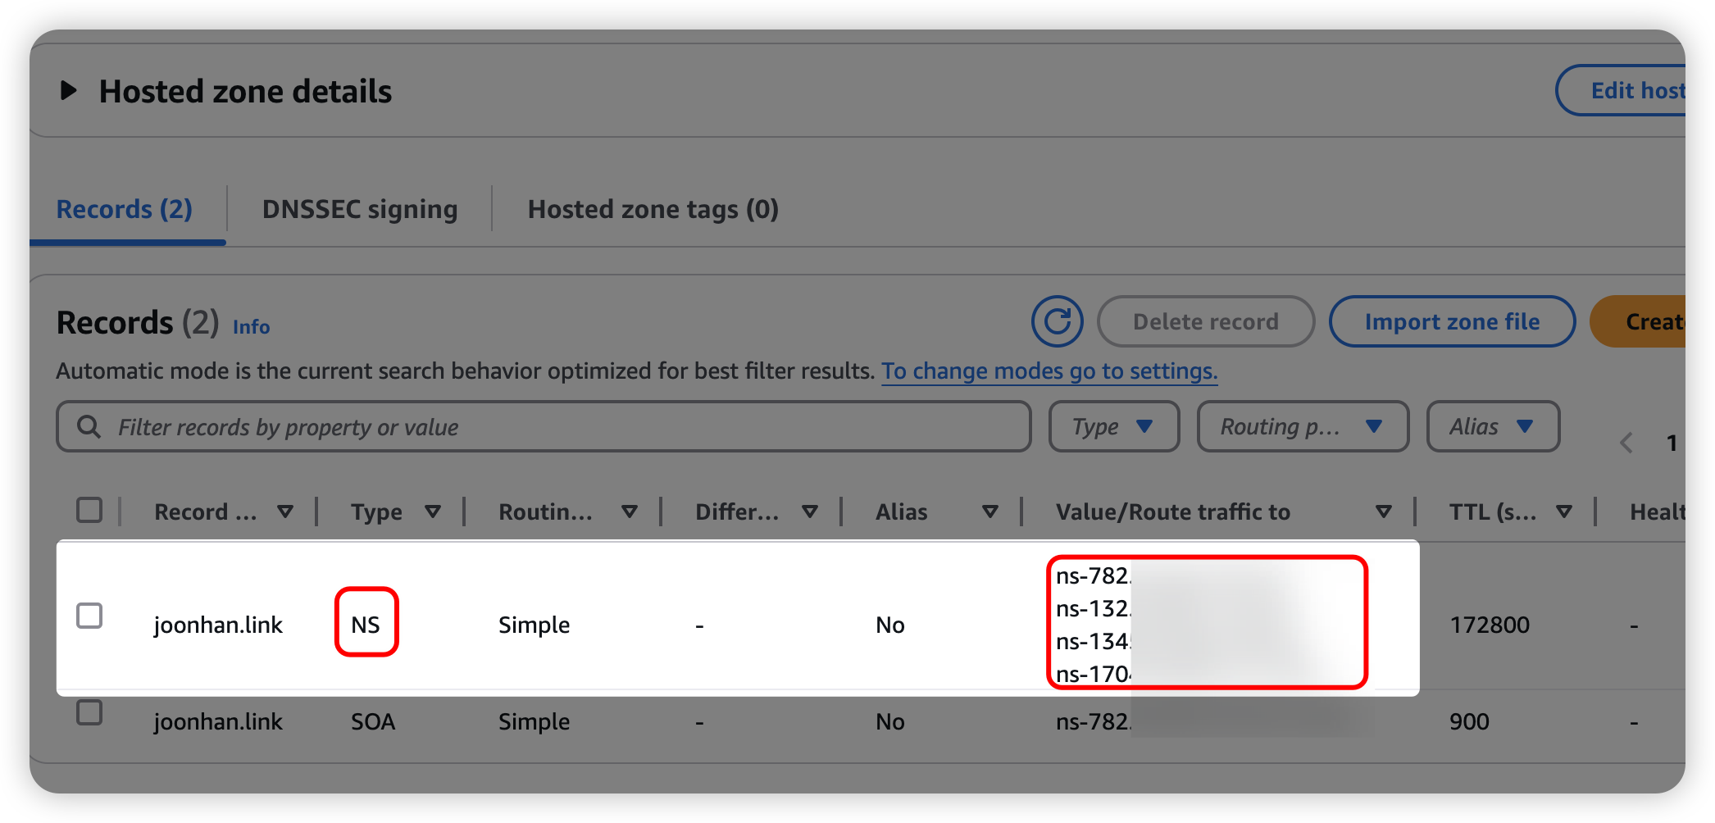This screenshot has height=823, width=1715.
Task: Select the NS record checkbox
Action: [89, 616]
